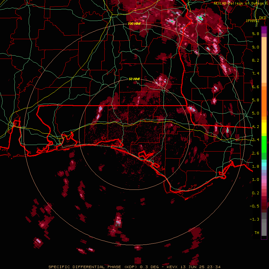Click the 0.2 scale value
The height and width of the screenshot is (269, 269).
coord(256,193)
